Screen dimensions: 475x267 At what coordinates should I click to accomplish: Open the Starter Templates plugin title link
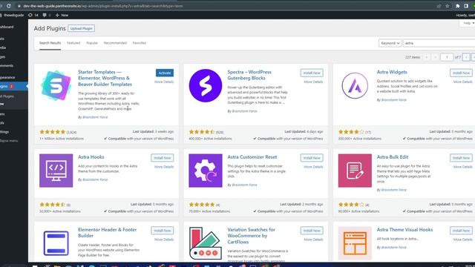click(x=105, y=78)
